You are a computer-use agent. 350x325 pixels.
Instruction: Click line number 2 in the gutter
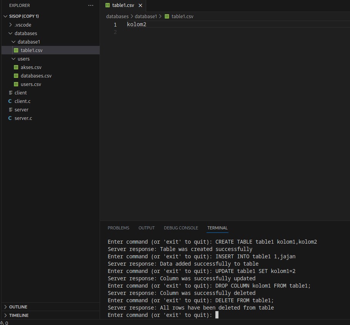pyautogui.click(x=115, y=32)
